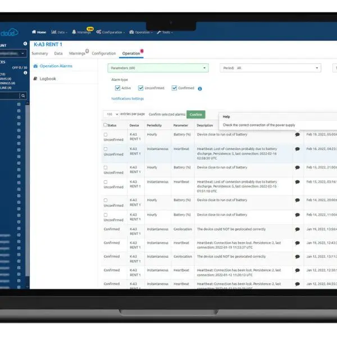
Task: Open the Parameters (69) dropdown
Action: (x=158, y=68)
